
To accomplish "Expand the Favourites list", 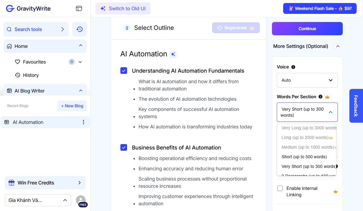I will coord(80,62).
